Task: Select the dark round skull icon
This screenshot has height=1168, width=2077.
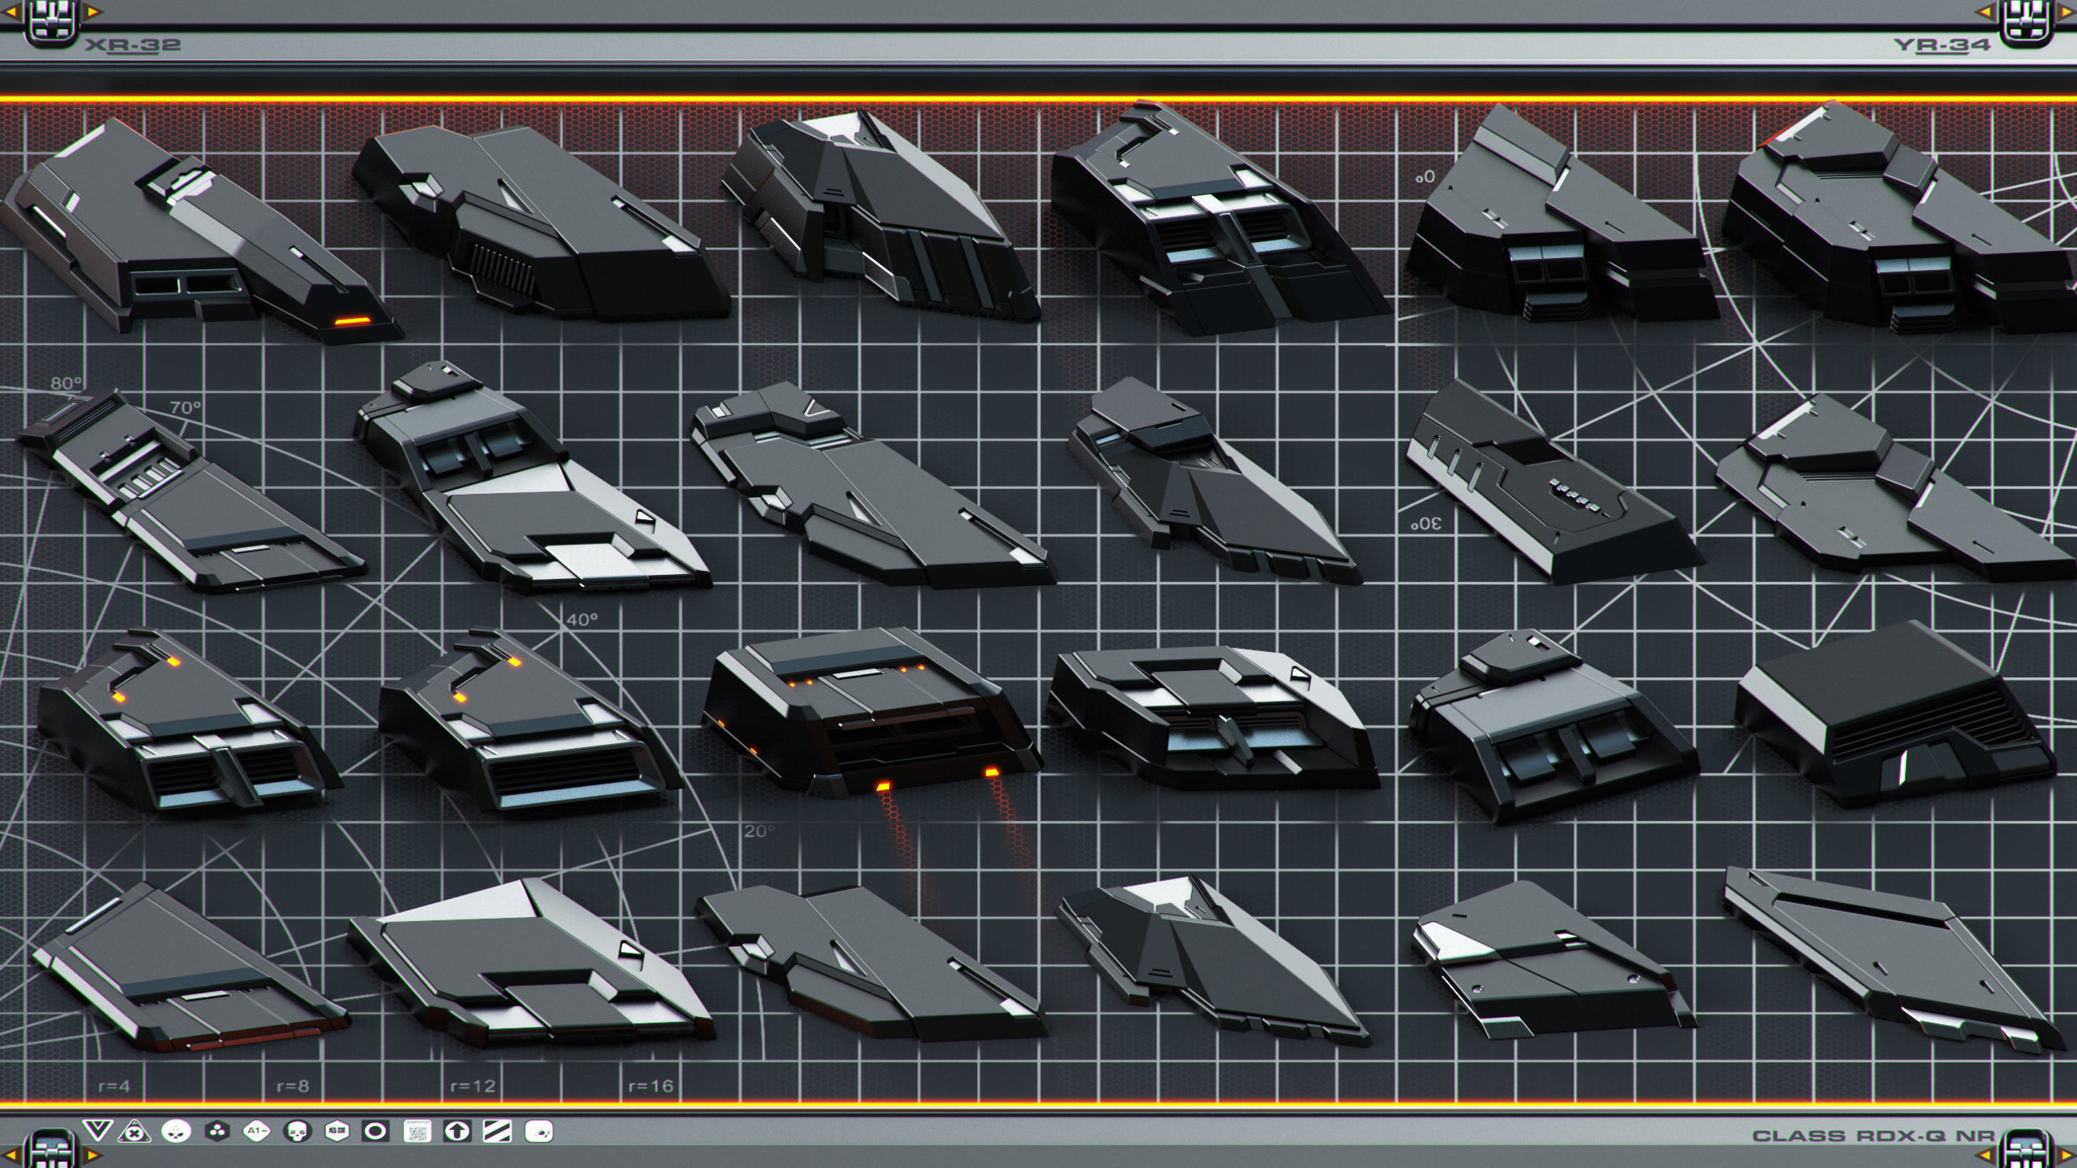Action: [x=297, y=1132]
